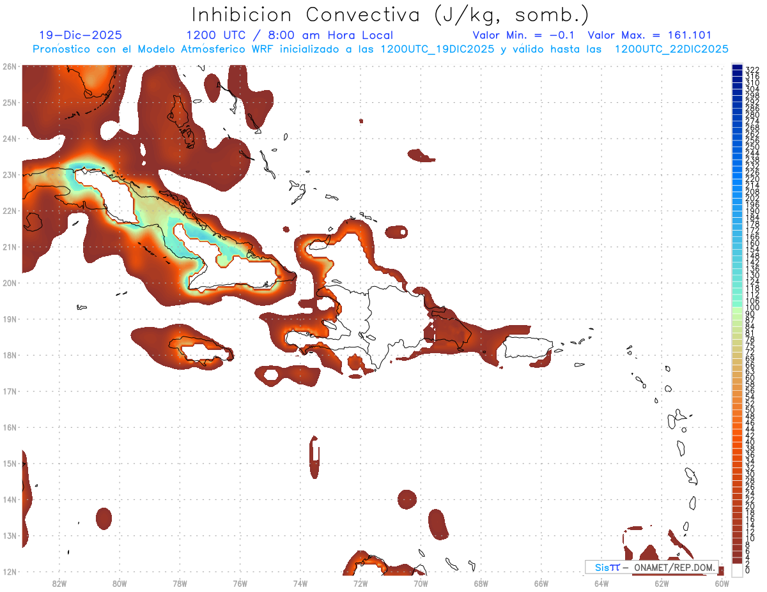Click the '66W' longitude label
Screen dimensions: 767x592
click(541, 583)
